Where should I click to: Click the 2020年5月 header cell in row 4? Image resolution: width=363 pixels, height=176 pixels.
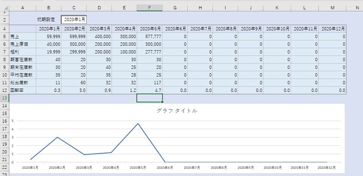click(149, 29)
